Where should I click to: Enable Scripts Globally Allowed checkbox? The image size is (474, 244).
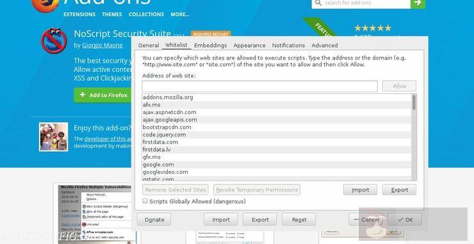tap(145, 201)
